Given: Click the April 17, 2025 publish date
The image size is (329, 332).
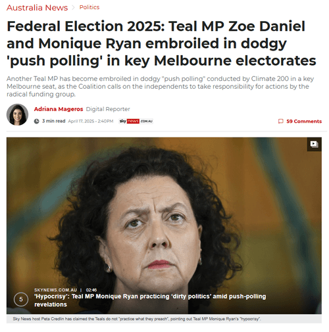Looking at the screenshot, I should [91, 121].
